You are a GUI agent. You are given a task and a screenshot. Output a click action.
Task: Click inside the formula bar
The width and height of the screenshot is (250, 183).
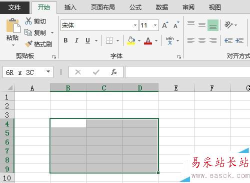(x=187, y=72)
